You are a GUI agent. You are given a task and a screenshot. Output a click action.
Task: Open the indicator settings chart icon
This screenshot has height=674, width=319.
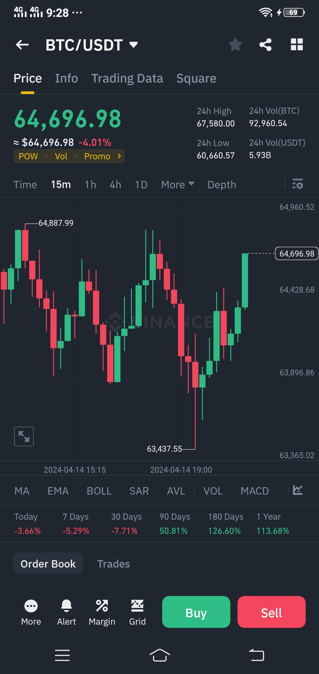point(298,490)
